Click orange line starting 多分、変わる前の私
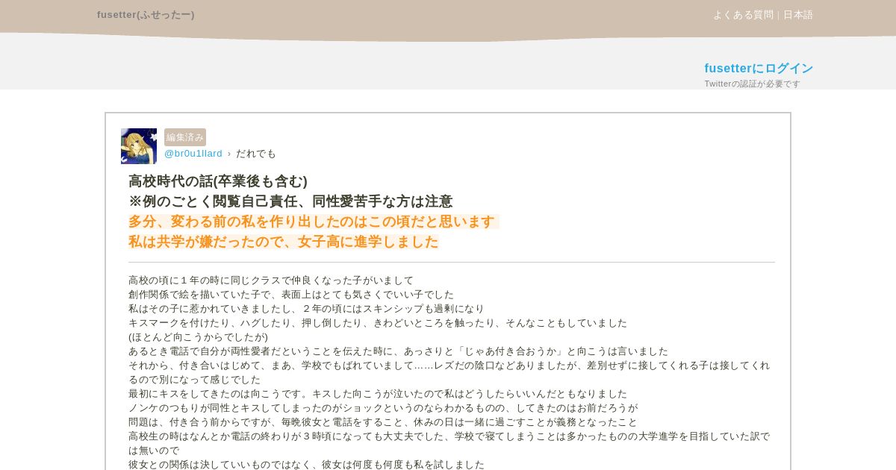Viewport: 896px width, 470px height. point(312,222)
